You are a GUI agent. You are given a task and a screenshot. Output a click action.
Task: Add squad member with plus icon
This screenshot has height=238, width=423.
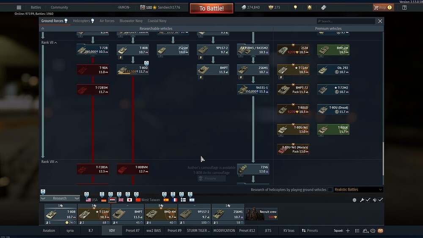[x=348, y=231]
